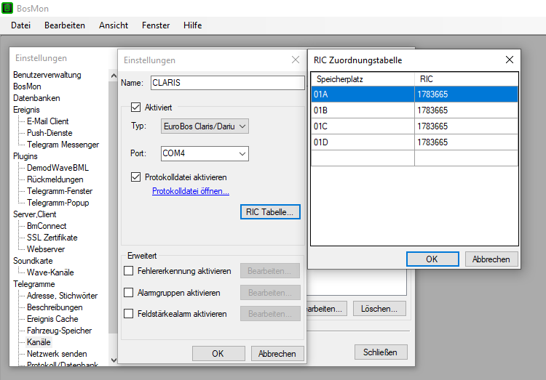
Task: Close the RIC Zuordnungstabelle dialog
Action: (509, 60)
